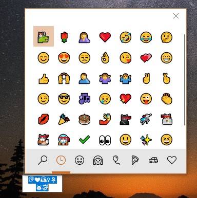Viewport: 197px width, 198px height.
Task: Insert the red rose emoji
Action: pos(64,37)
